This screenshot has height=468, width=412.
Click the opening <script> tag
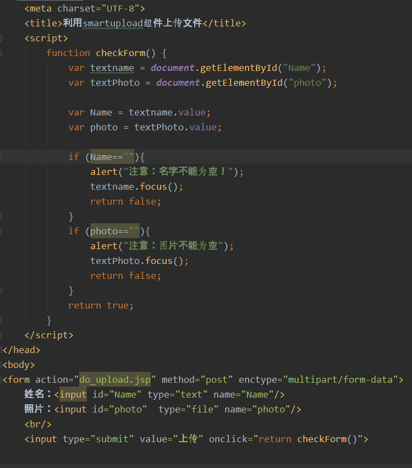pyautogui.click(x=46, y=38)
